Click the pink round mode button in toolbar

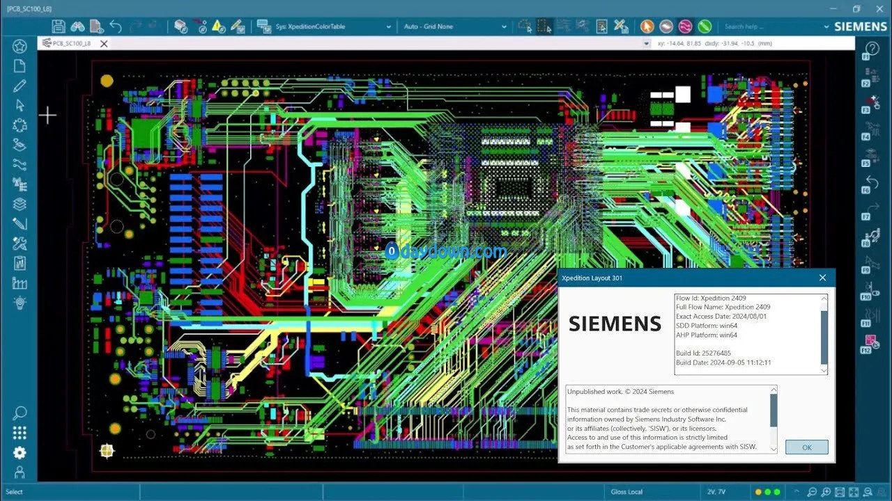click(686, 26)
